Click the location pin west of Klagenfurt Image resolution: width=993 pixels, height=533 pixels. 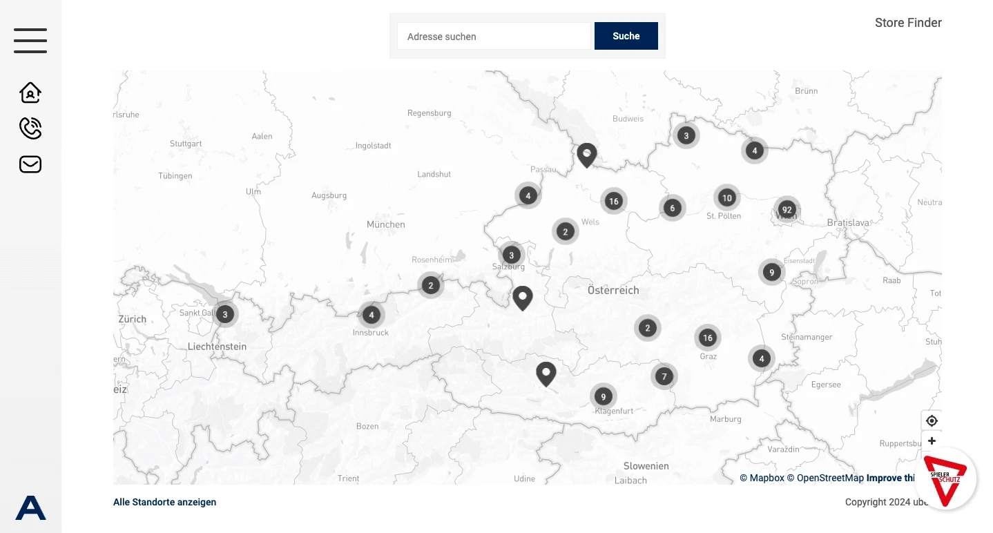point(546,373)
